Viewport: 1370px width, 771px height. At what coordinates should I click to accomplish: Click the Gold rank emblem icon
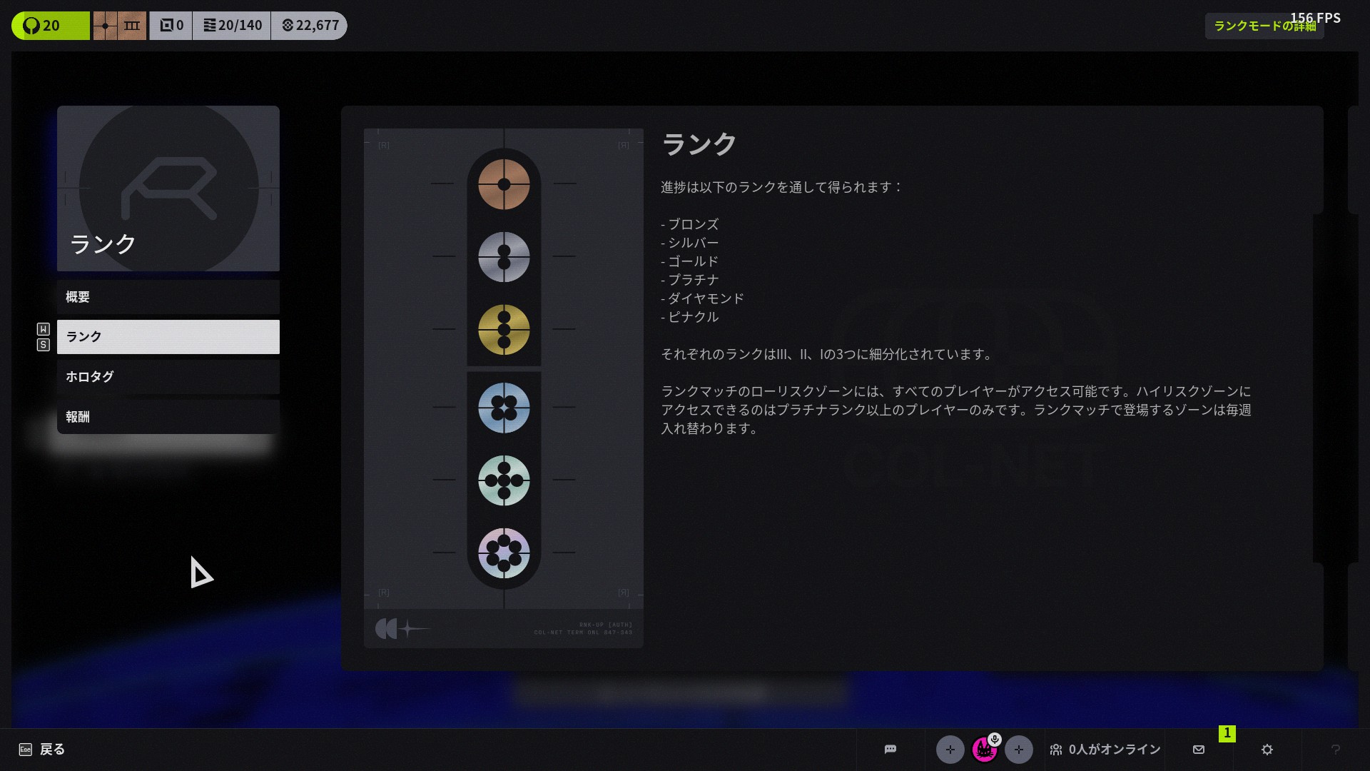click(x=504, y=330)
